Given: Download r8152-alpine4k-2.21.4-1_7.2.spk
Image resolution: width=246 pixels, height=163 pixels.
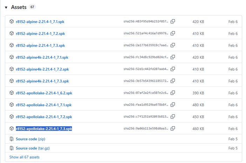Looking at the screenshot, I should 42,69.
